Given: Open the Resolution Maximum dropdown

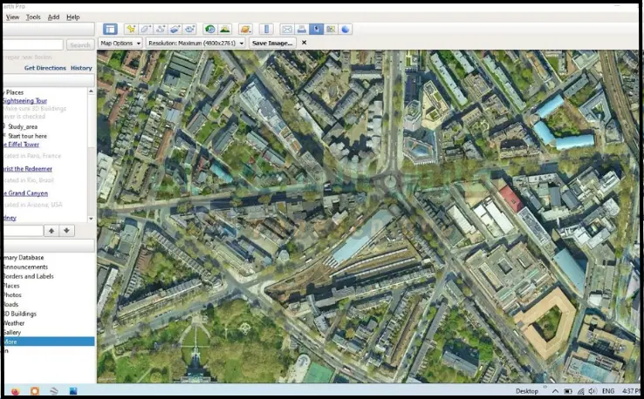Looking at the screenshot, I should [x=195, y=43].
